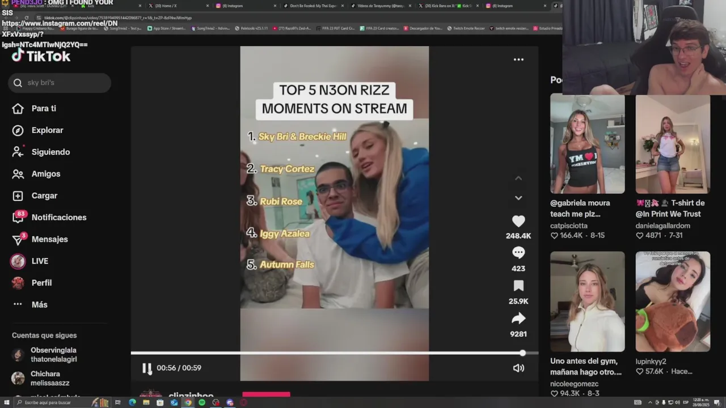Open the Paletools bookmark
Screen dimensions: 726x408
(251, 28)
